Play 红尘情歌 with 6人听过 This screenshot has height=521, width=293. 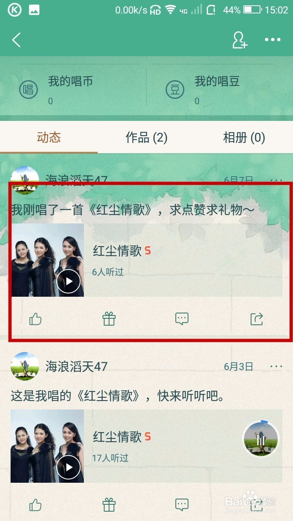[x=68, y=281]
